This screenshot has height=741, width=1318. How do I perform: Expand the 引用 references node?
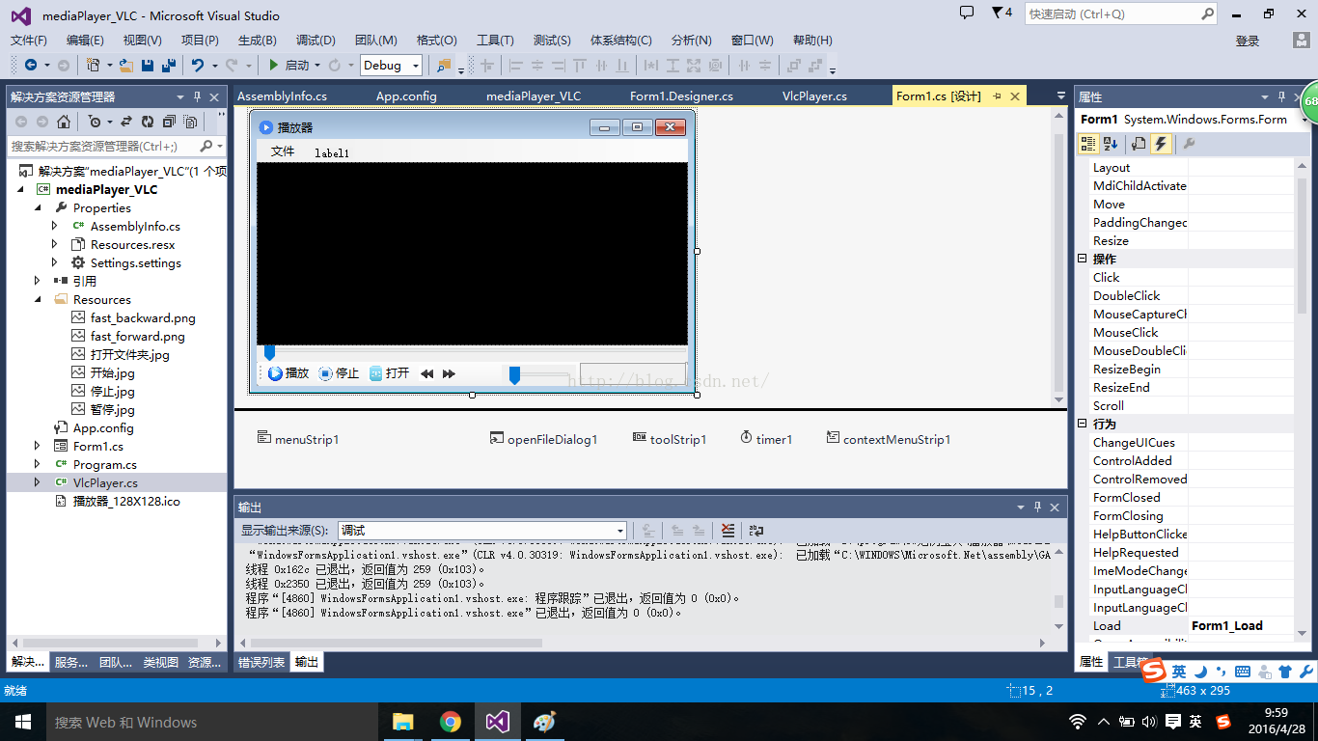39,281
